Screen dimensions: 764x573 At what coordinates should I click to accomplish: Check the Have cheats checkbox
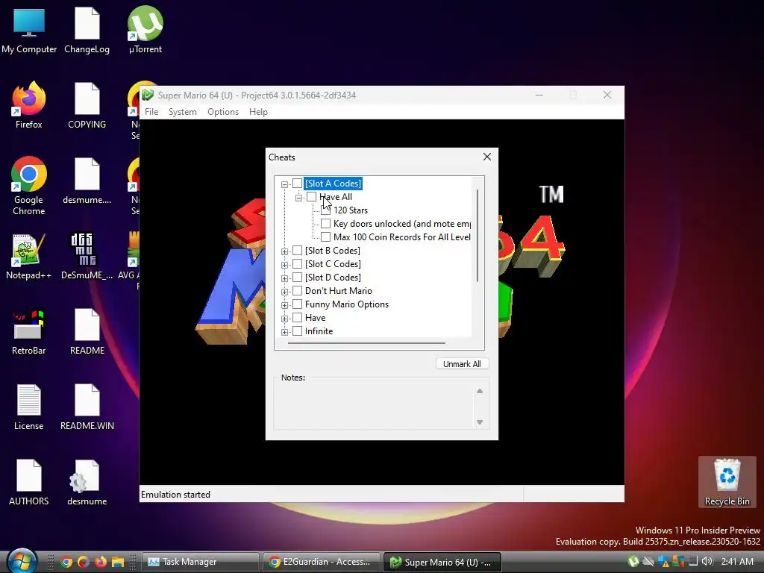click(297, 317)
